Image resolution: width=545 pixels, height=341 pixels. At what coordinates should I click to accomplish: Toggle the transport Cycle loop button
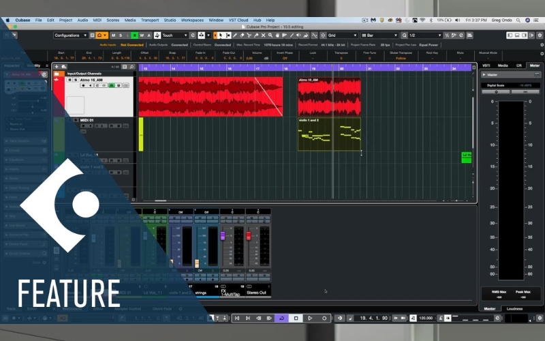[281, 318]
